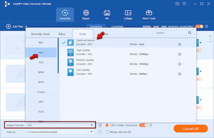Screen dimensions: 214x138
Task: Select WMA format in the list
Action: click(41, 72)
